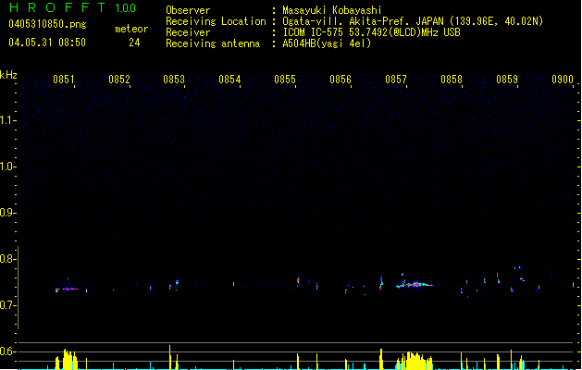Viewport: 582px width, 370px height.
Task: Click the long meteor echo near 0857
Action: click(x=415, y=285)
